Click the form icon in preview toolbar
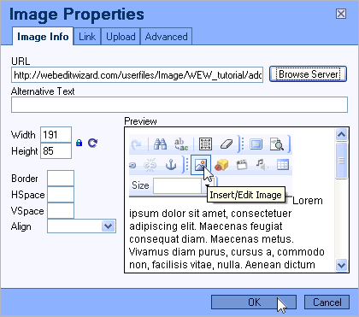The image size is (359, 317). 256,144
